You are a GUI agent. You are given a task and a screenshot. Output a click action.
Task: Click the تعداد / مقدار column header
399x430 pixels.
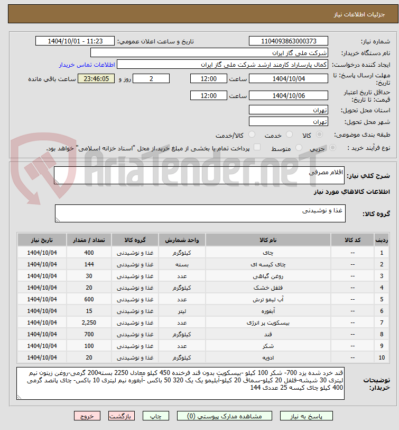click(x=89, y=240)
